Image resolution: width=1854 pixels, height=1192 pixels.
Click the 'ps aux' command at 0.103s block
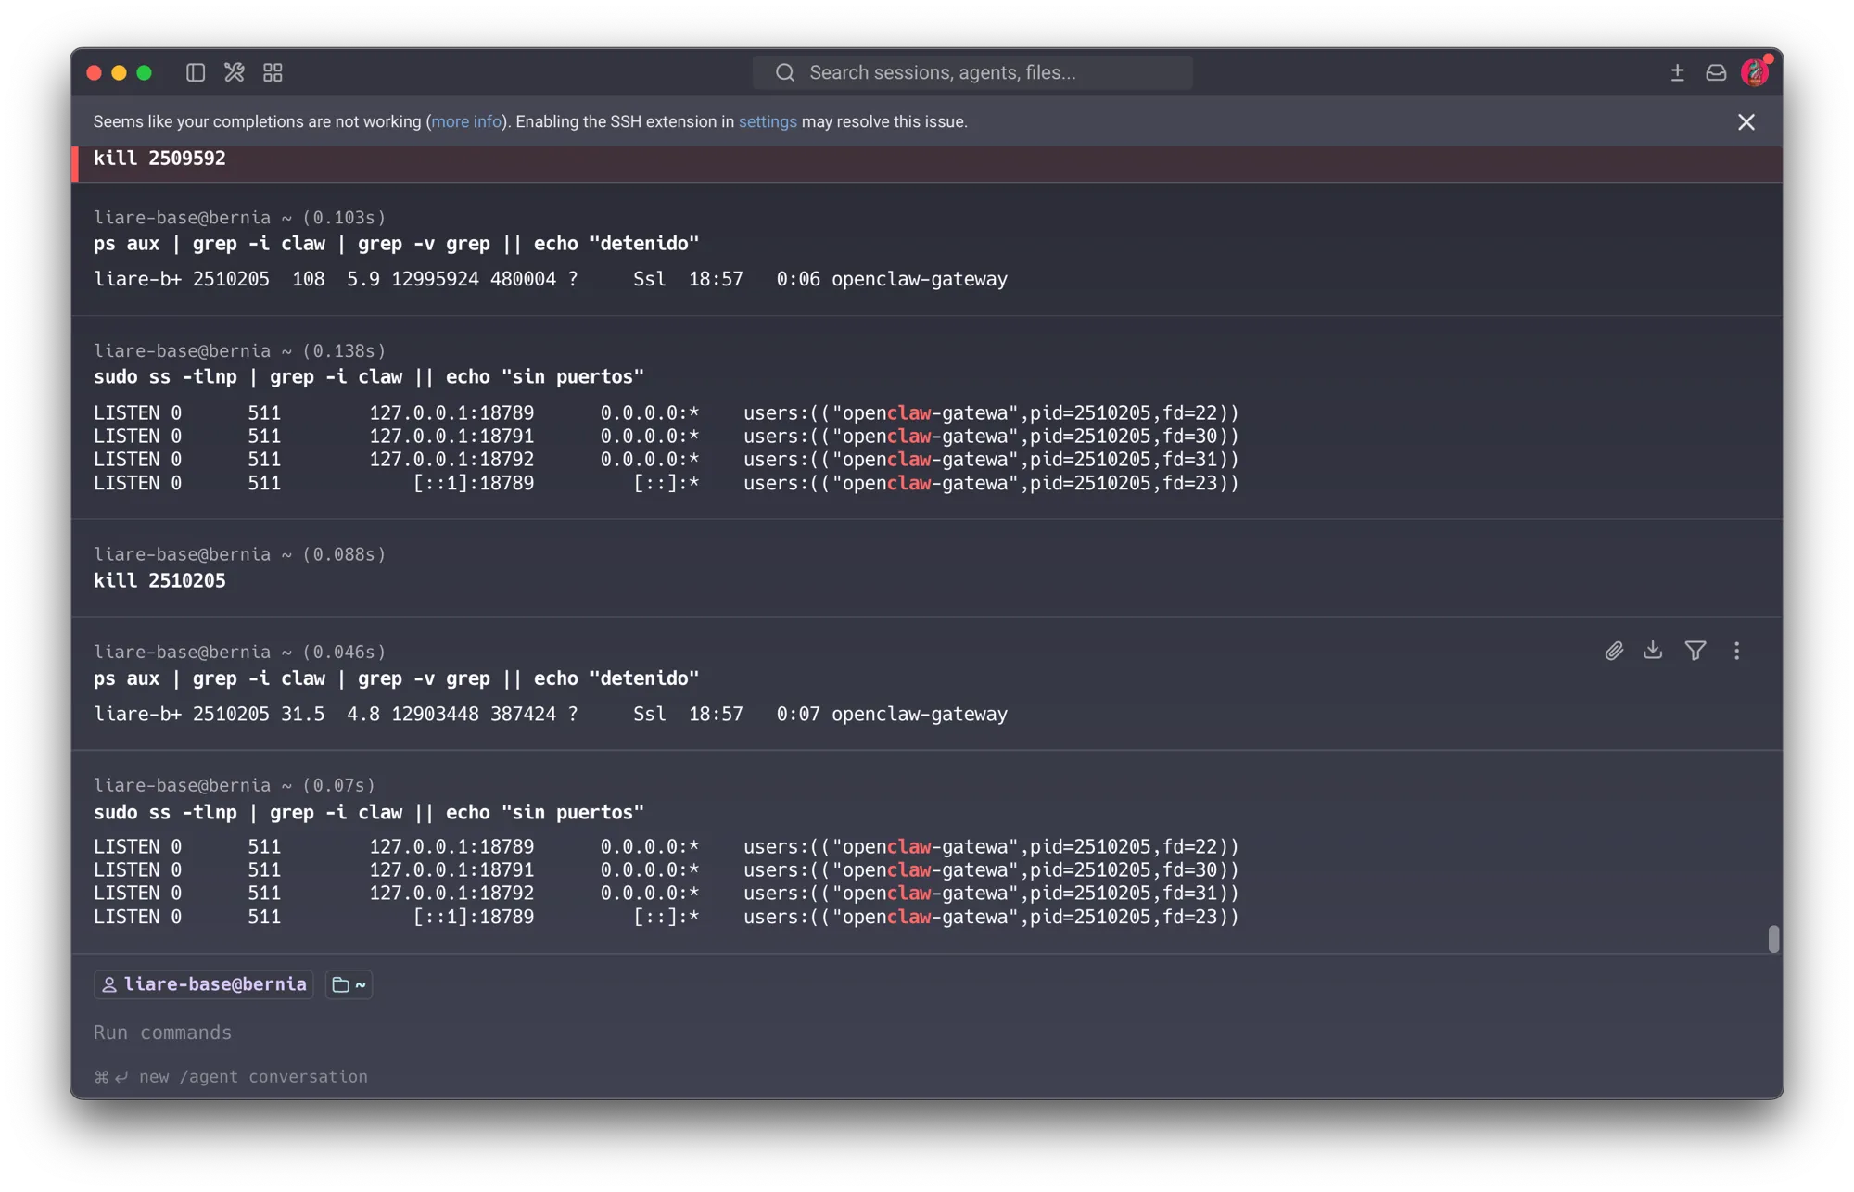point(397,244)
